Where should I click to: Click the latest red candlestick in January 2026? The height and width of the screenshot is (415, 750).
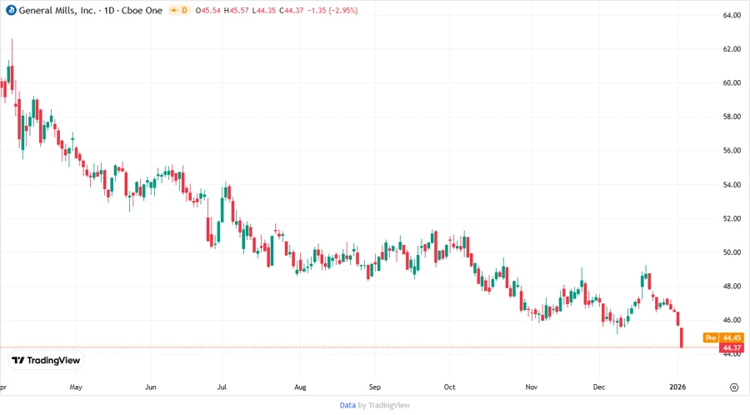(681, 337)
